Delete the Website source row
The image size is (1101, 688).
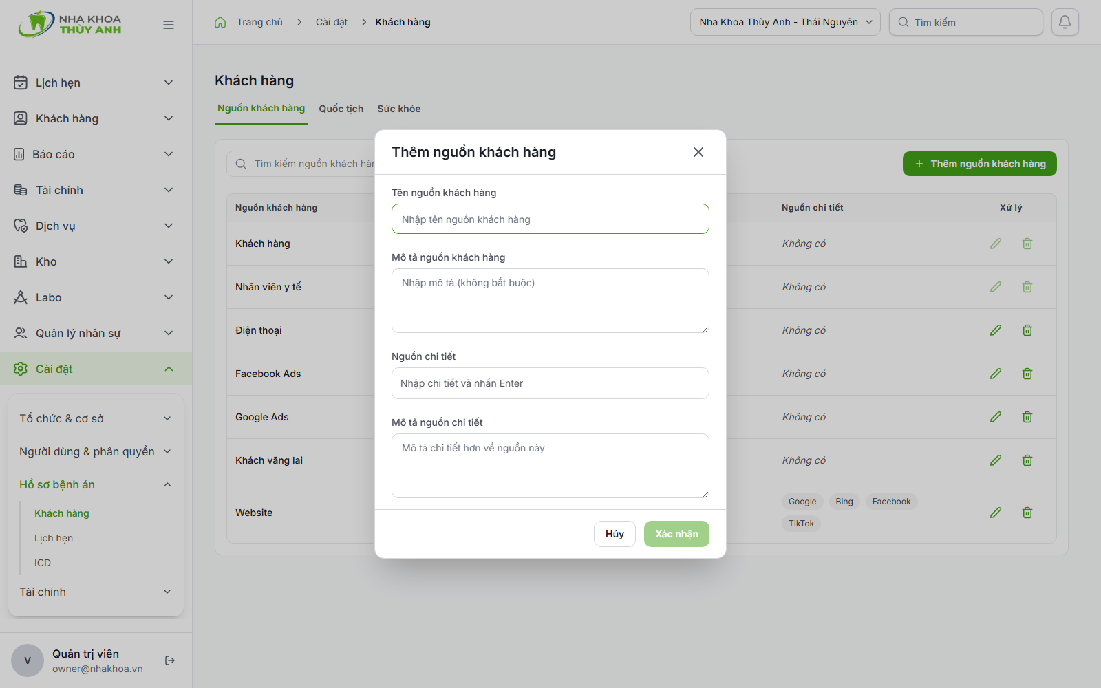pyautogui.click(x=1027, y=513)
